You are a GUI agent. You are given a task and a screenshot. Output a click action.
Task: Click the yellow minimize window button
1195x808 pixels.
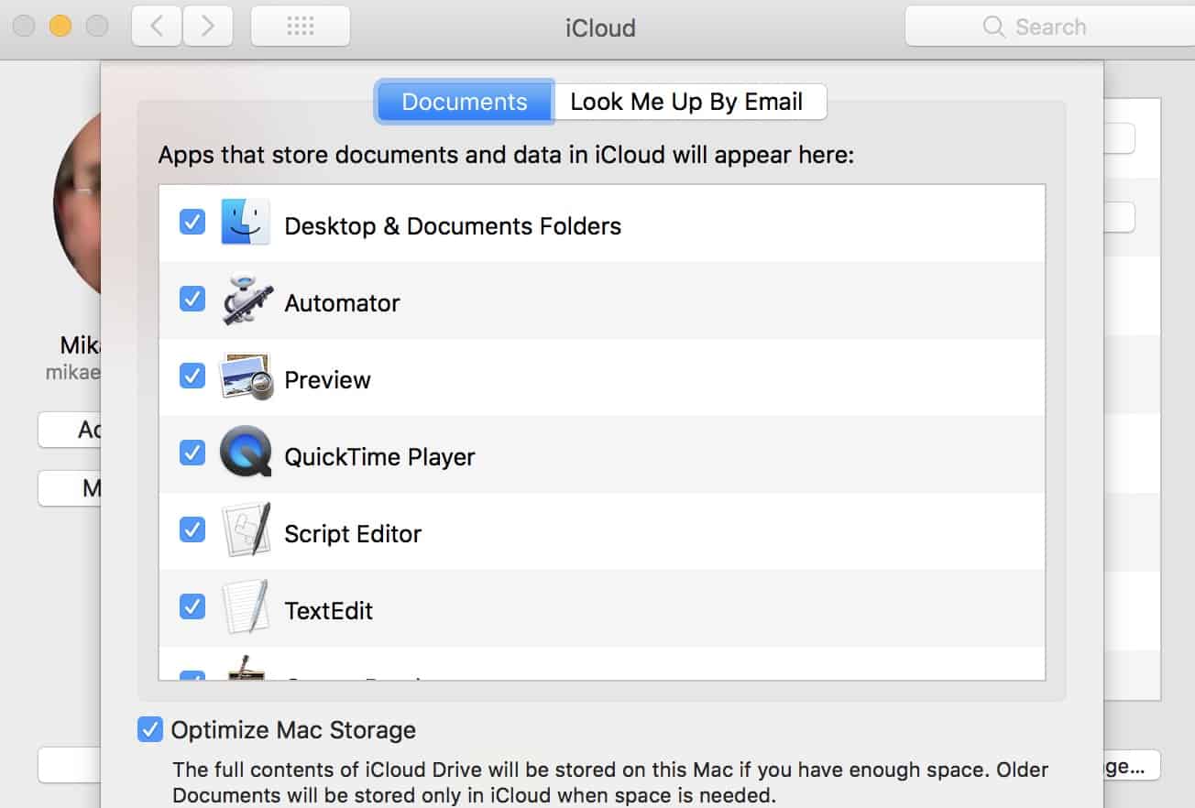coord(60,26)
